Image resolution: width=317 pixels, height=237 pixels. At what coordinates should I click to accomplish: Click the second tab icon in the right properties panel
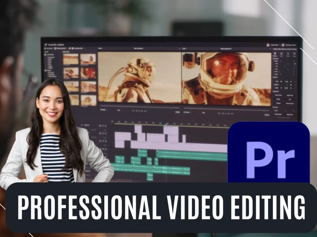[281, 54]
